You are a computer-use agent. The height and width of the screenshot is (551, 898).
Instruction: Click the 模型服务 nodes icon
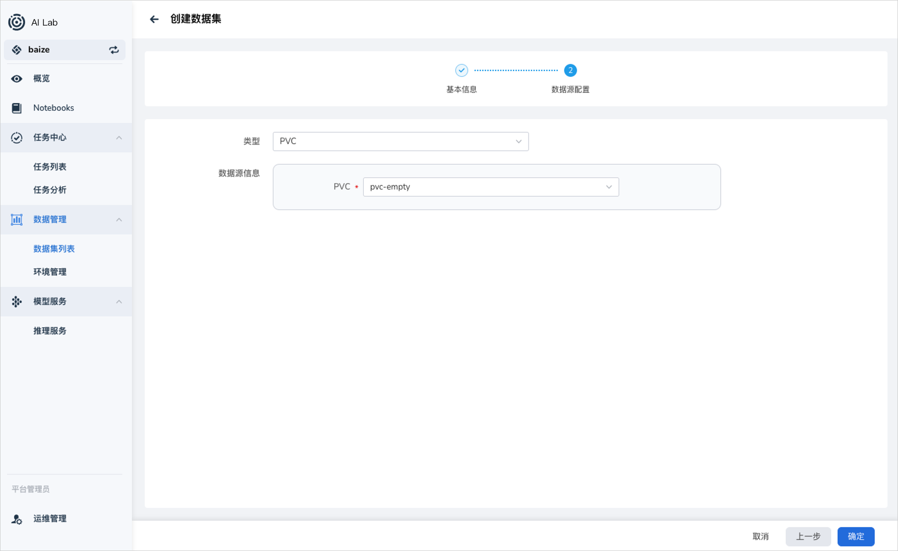[x=17, y=302]
